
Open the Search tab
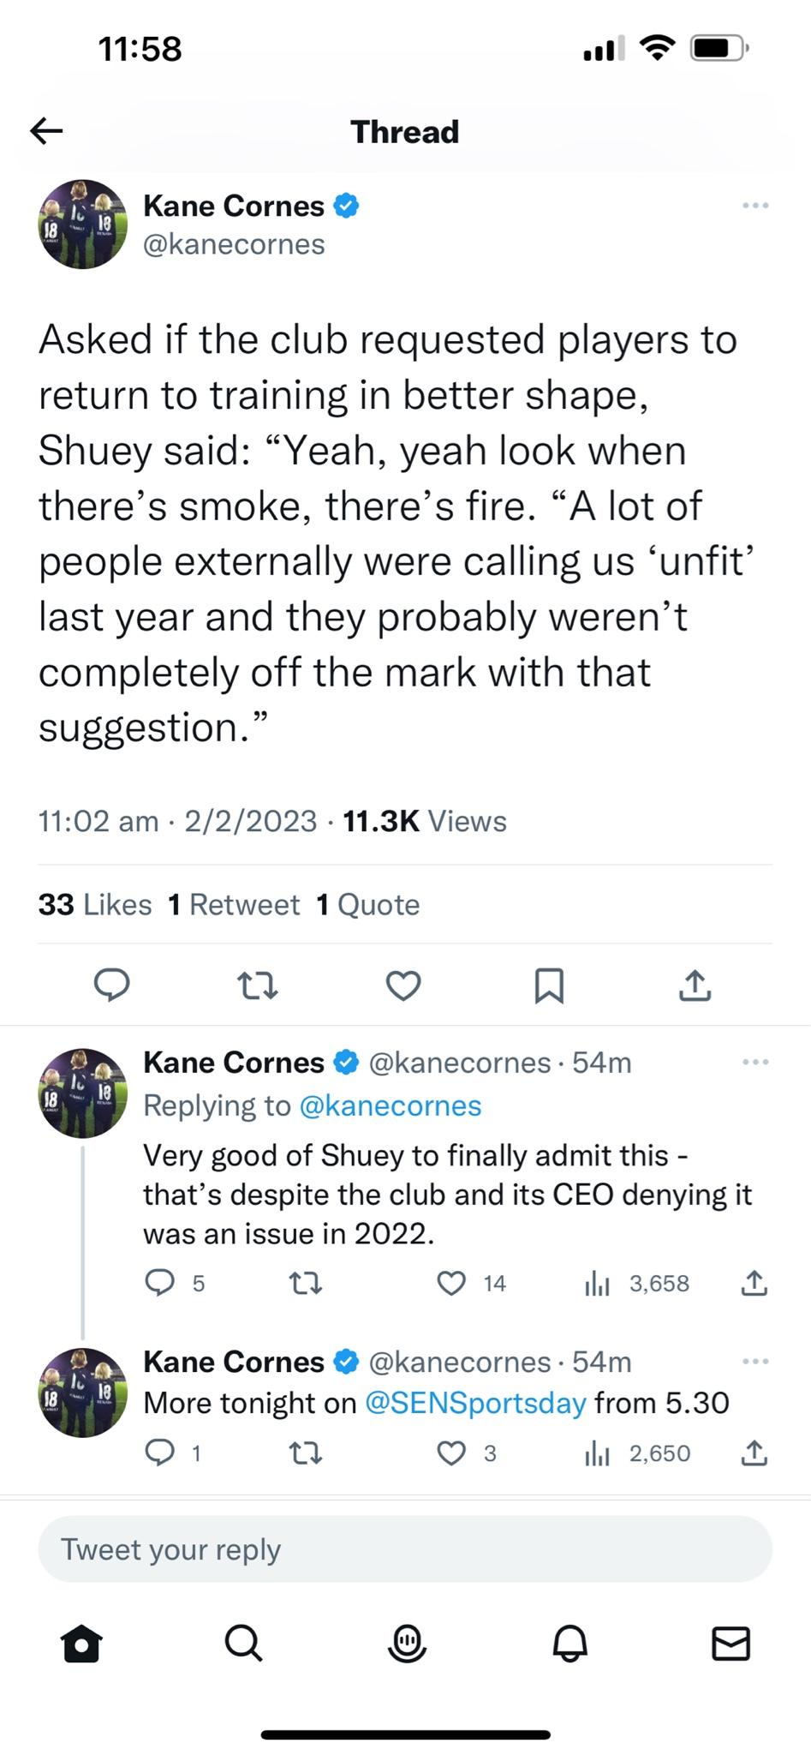[243, 1644]
